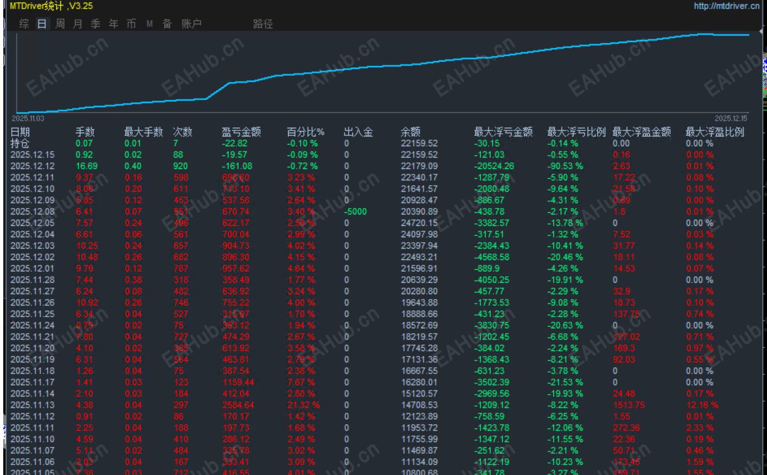Click the 百分比% column header

coord(306,132)
